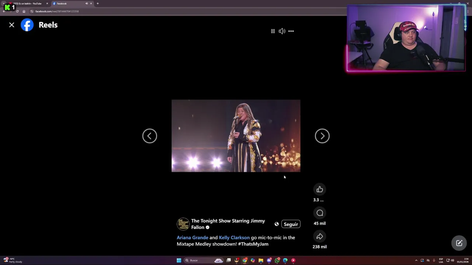Open the weather widget on taskbar
The image size is (472, 265).
point(13,261)
